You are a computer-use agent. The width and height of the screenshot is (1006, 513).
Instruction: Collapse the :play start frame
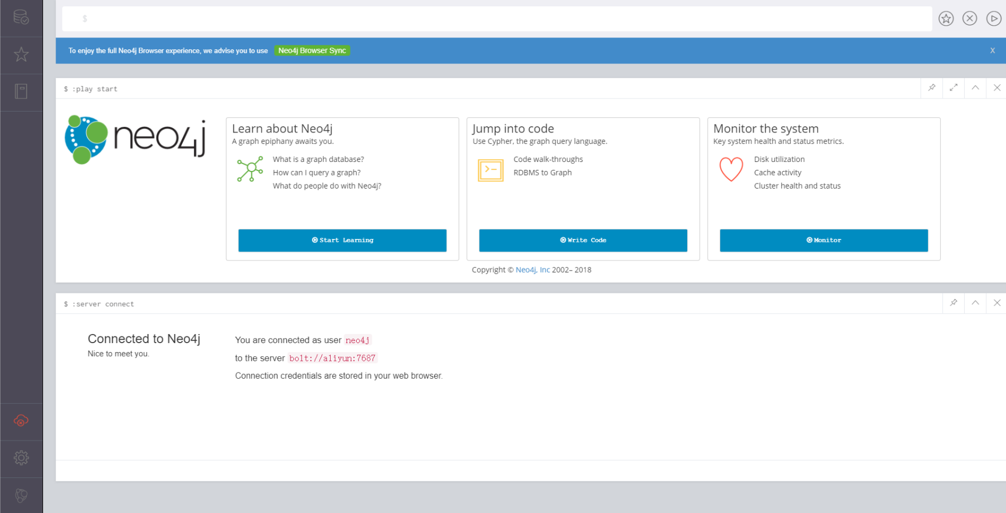point(975,88)
